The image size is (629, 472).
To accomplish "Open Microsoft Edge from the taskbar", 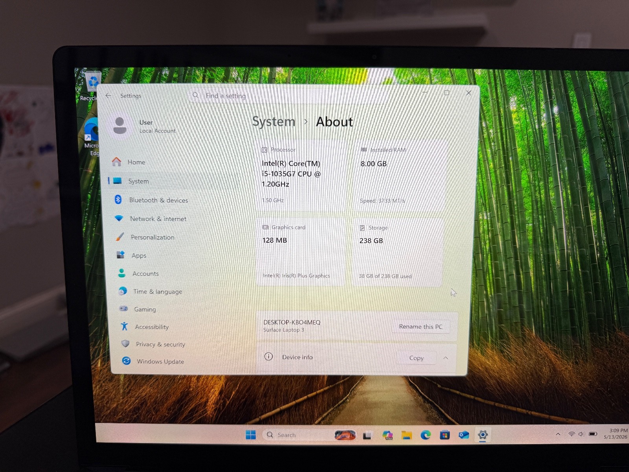I will (425, 435).
